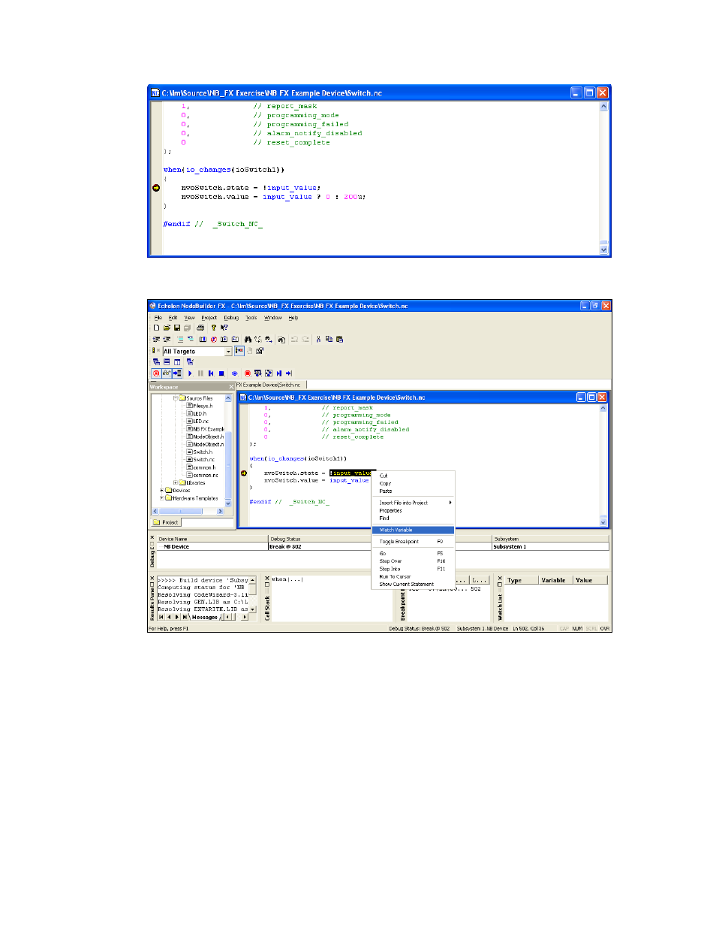
Task: Choose Watch Variable from context menu
Action: pyautogui.click(x=414, y=530)
